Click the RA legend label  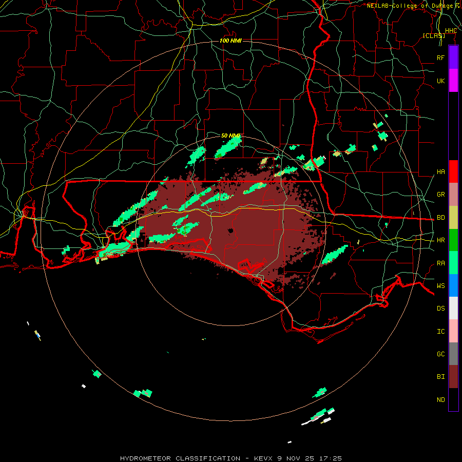(x=441, y=263)
